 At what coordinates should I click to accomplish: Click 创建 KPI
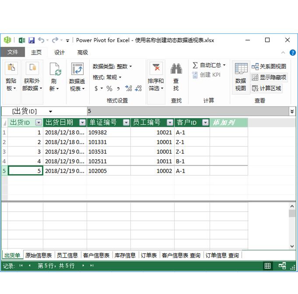pyautogui.click(x=206, y=75)
